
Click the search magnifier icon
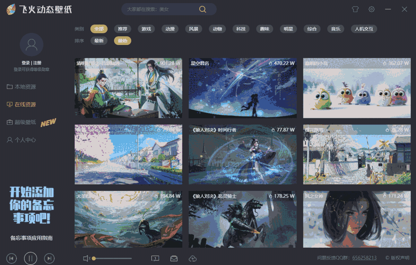click(x=202, y=9)
